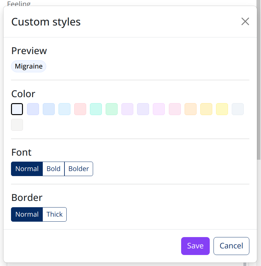Cancel the style changes

click(x=231, y=246)
